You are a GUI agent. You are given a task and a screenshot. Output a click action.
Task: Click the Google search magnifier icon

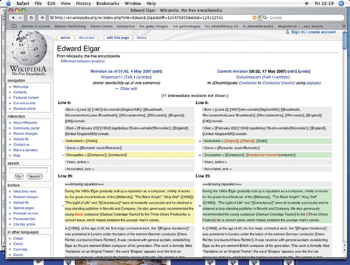pos(265,17)
